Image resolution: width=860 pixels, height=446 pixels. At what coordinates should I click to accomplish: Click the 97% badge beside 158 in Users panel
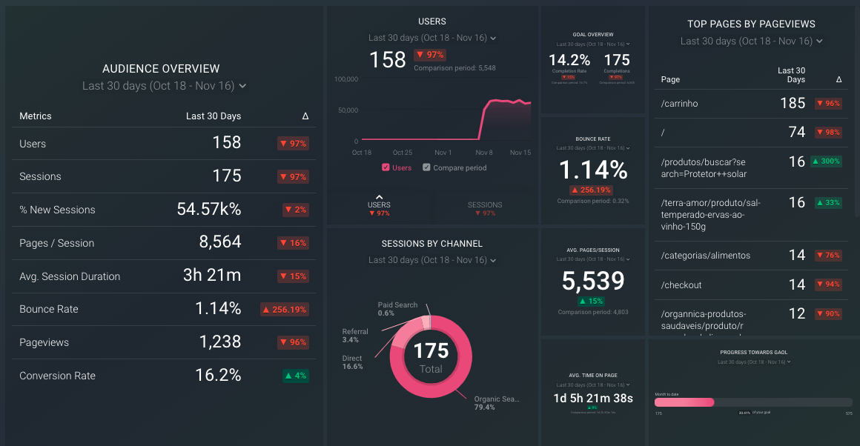[430, 55]
